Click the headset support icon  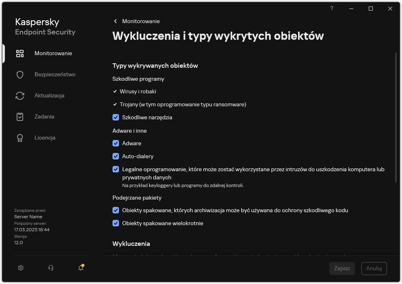coord(50,268)
